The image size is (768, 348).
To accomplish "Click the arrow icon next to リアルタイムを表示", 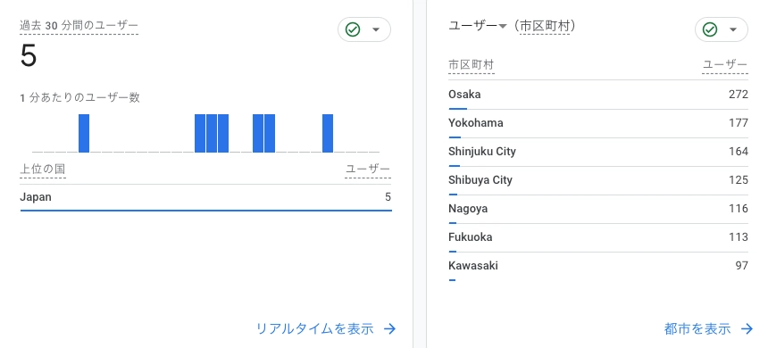I will point(389,329).
